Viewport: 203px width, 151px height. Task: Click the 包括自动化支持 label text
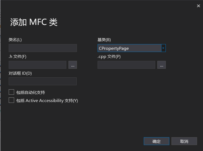pos(30,92)
